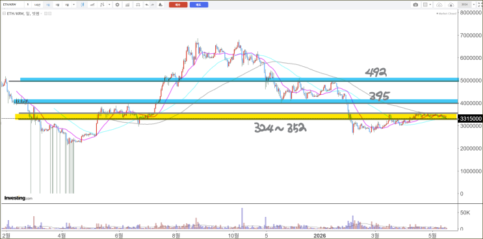Viewport: 483px width, 239px height.
Task: Select the 5 minute interval button
Action: 28,5
